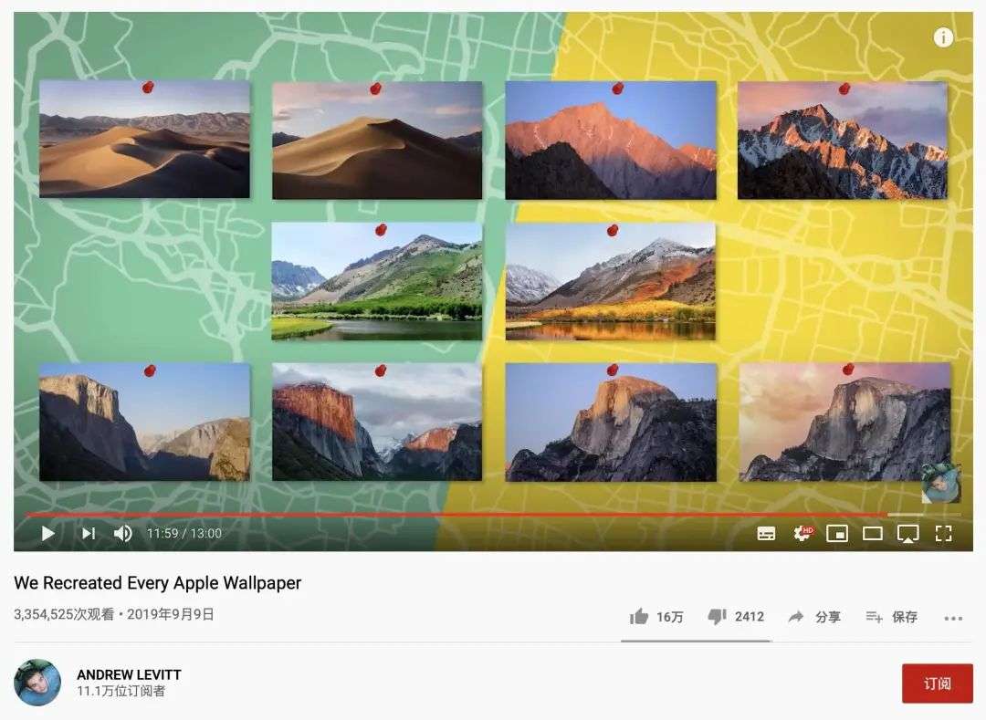The width and height of the screenshot is (986, 720).
Task: Skip to the next video
Action: coord(89,534)
